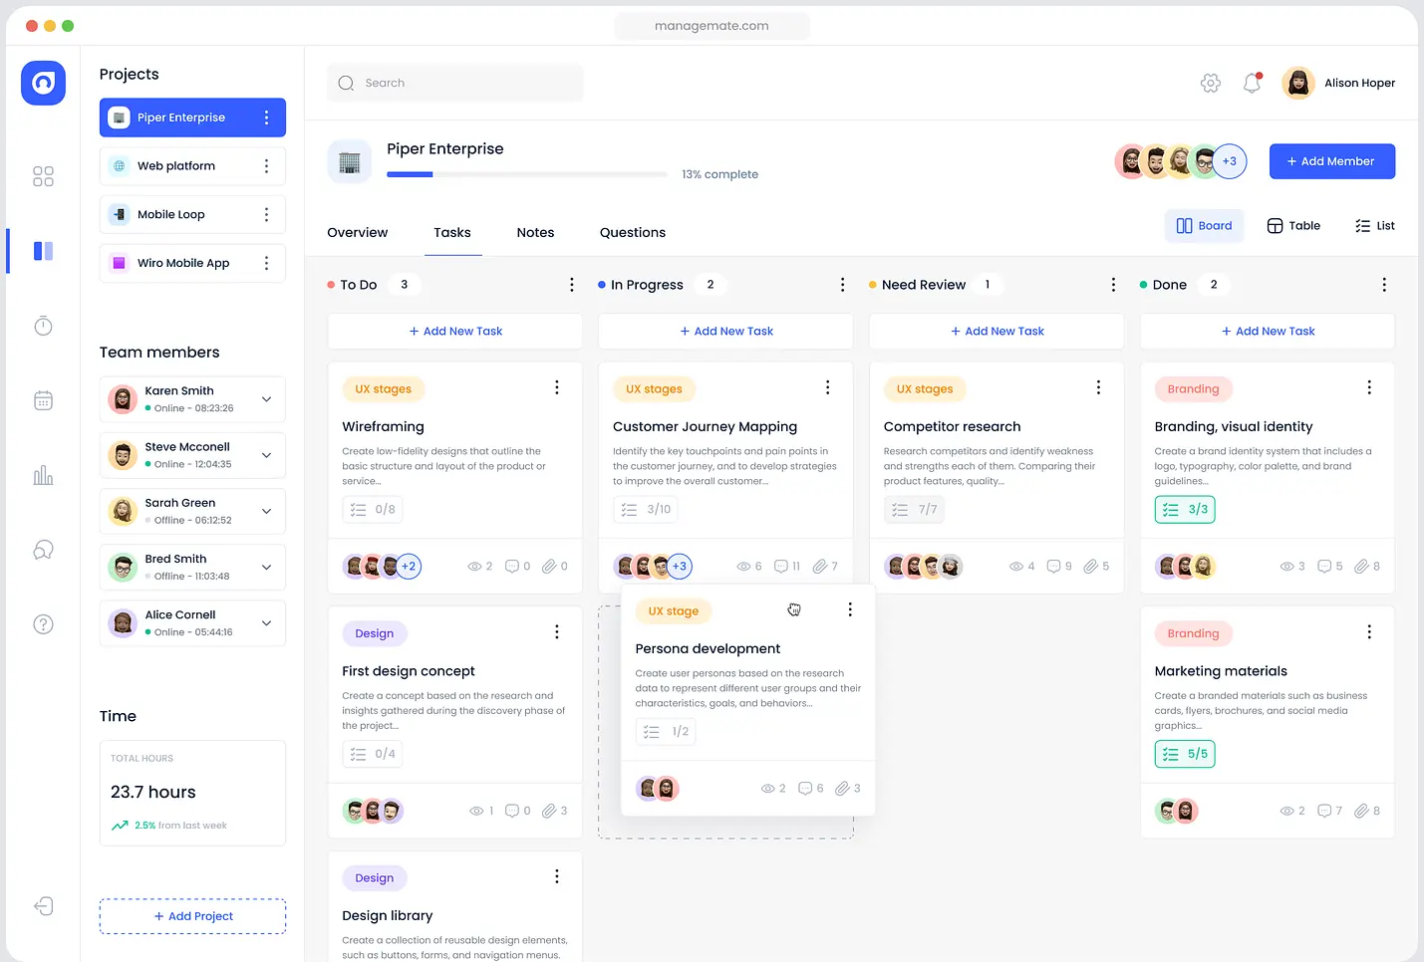Toggle the 0/8 checklist on Wireframing card

coord(373,510)
